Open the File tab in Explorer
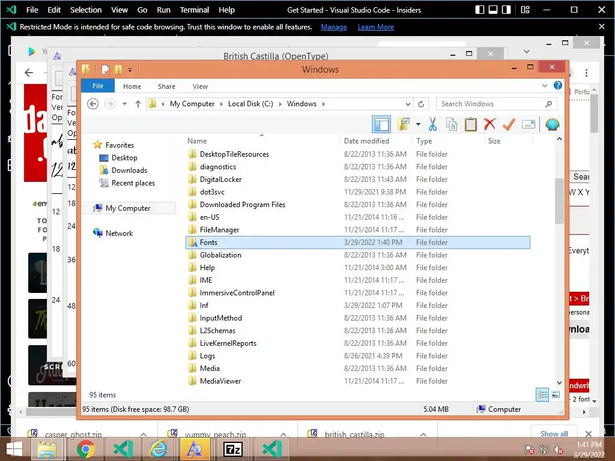615x461 pixels. pyautogui.click(x=98, y=86)
